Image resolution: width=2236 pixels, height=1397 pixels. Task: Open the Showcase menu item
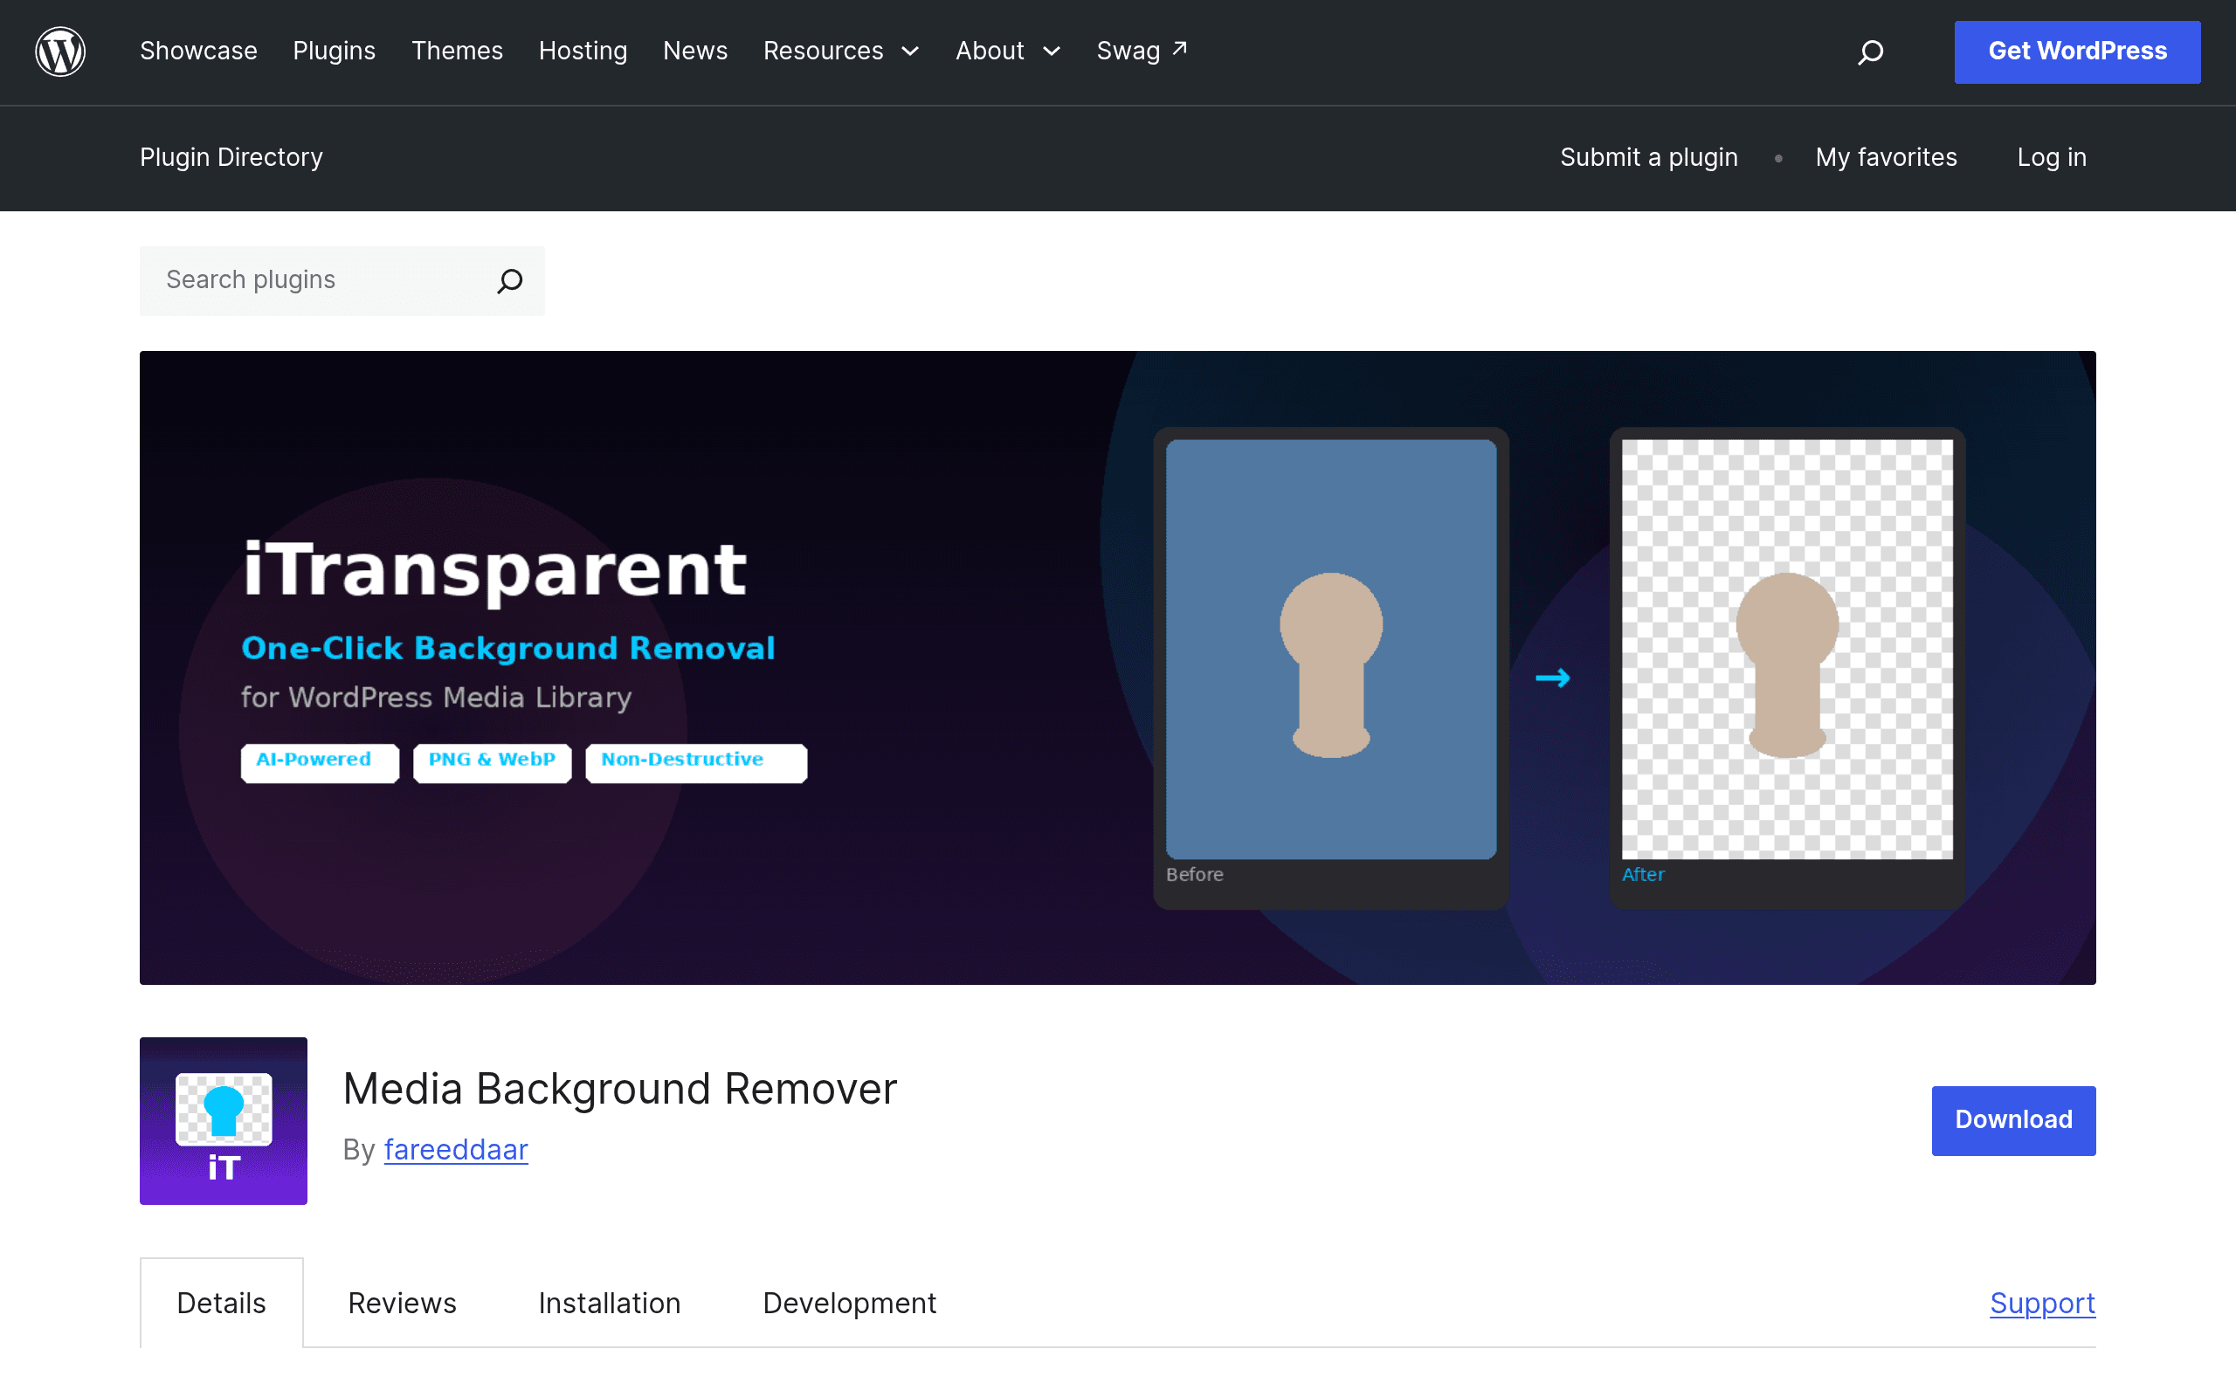198,51
